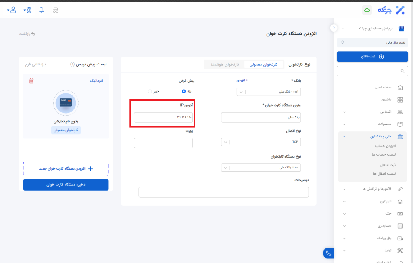This screenshot has height=263, width=413.
Task: Open the بانک ملی bank dropdown
Action: 269,92
